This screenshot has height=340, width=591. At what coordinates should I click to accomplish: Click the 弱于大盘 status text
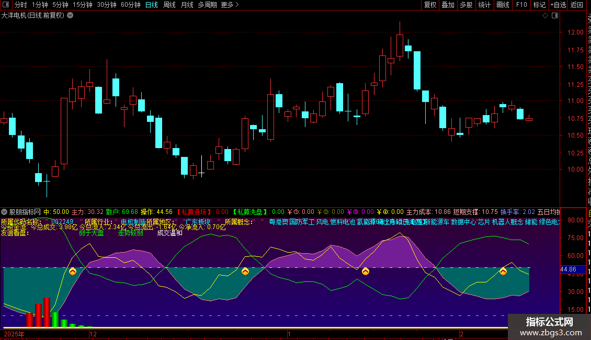coord(91,233)
